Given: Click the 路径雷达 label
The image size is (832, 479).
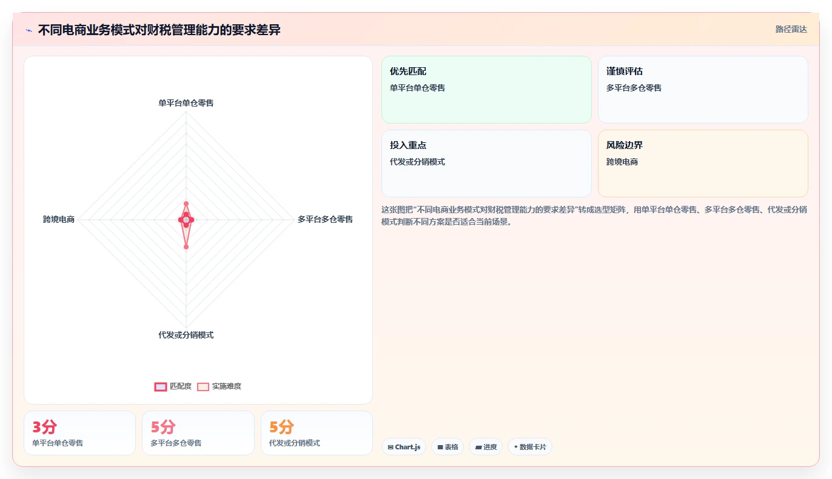Looking at the screenshot, I should (791, 29).
